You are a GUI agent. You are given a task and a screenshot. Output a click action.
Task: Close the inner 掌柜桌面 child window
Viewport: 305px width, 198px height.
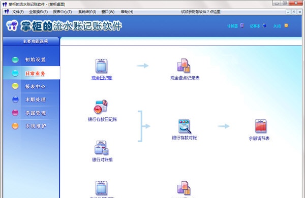[x=300, y=12]
